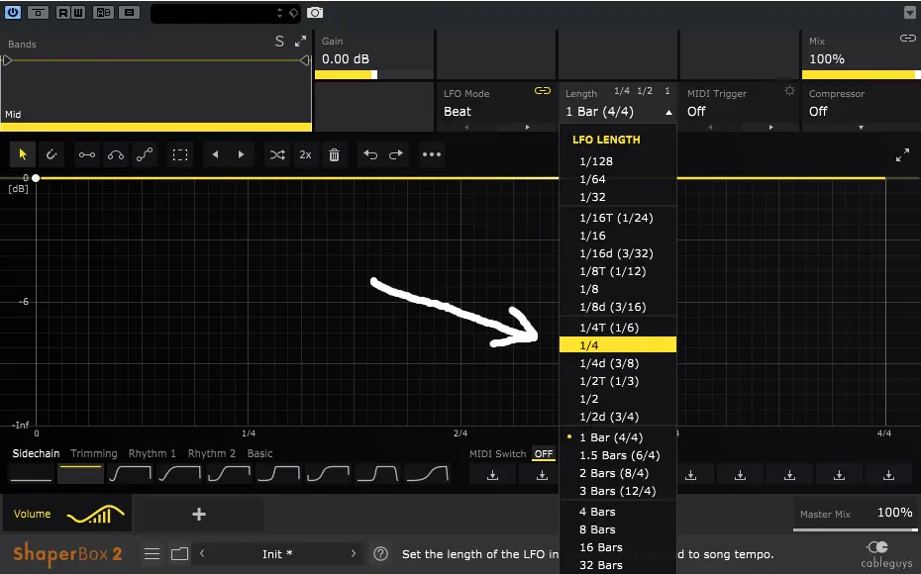
Task: Open the Trimming preset tab
Action: [x=93, y=453]
